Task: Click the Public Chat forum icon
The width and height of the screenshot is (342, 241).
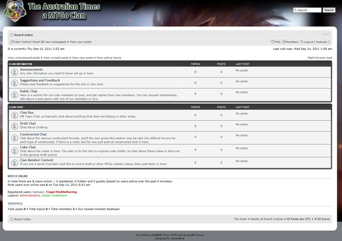Action: (14, 94)
